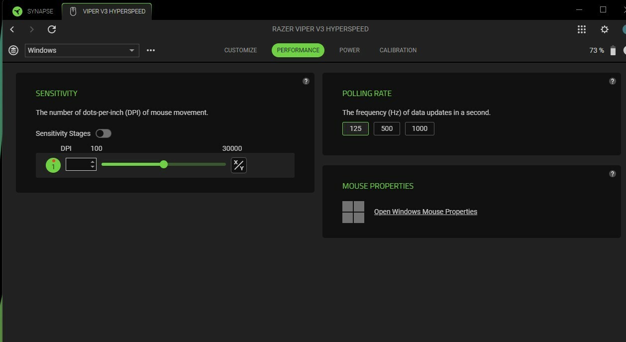This screenshot has height=342, width=626.
Task: Enable Sensitivity Stages toggle
Action: 104,133
